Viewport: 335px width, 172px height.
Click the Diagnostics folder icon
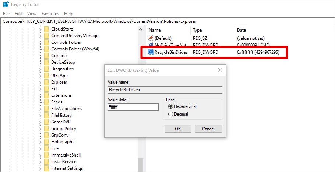(x=47, y=69)
